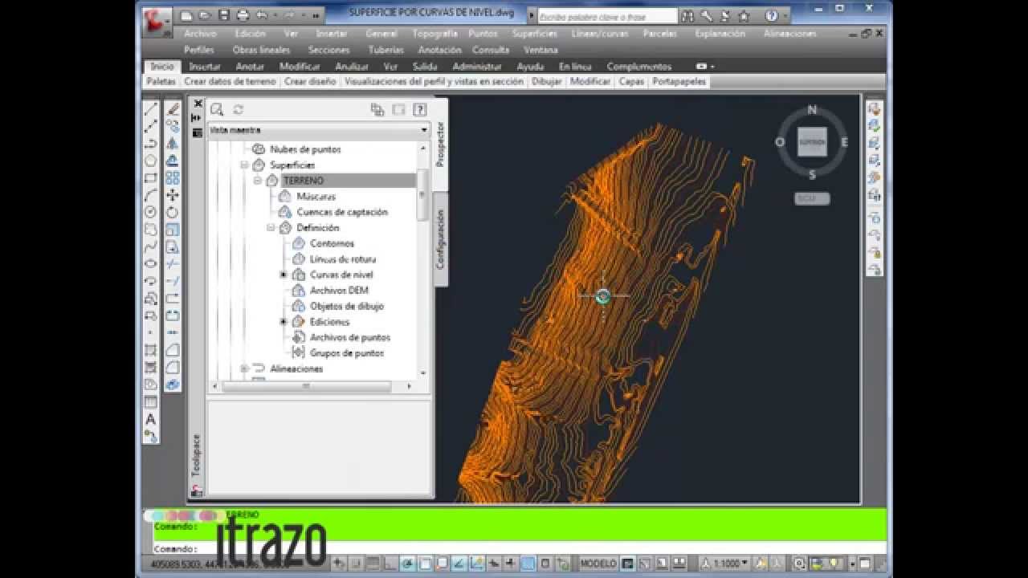Select the Move modify tool
The image size is (1028, 578).
pyautogui.click(x=172, y=195)
